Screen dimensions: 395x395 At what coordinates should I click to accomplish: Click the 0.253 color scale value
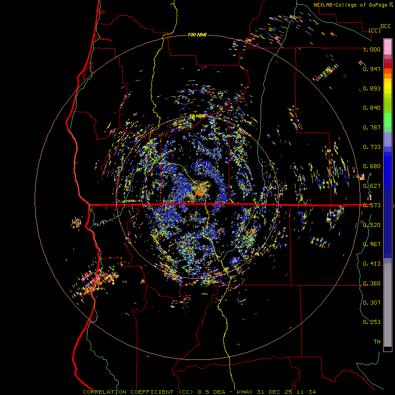pos(372,322)
